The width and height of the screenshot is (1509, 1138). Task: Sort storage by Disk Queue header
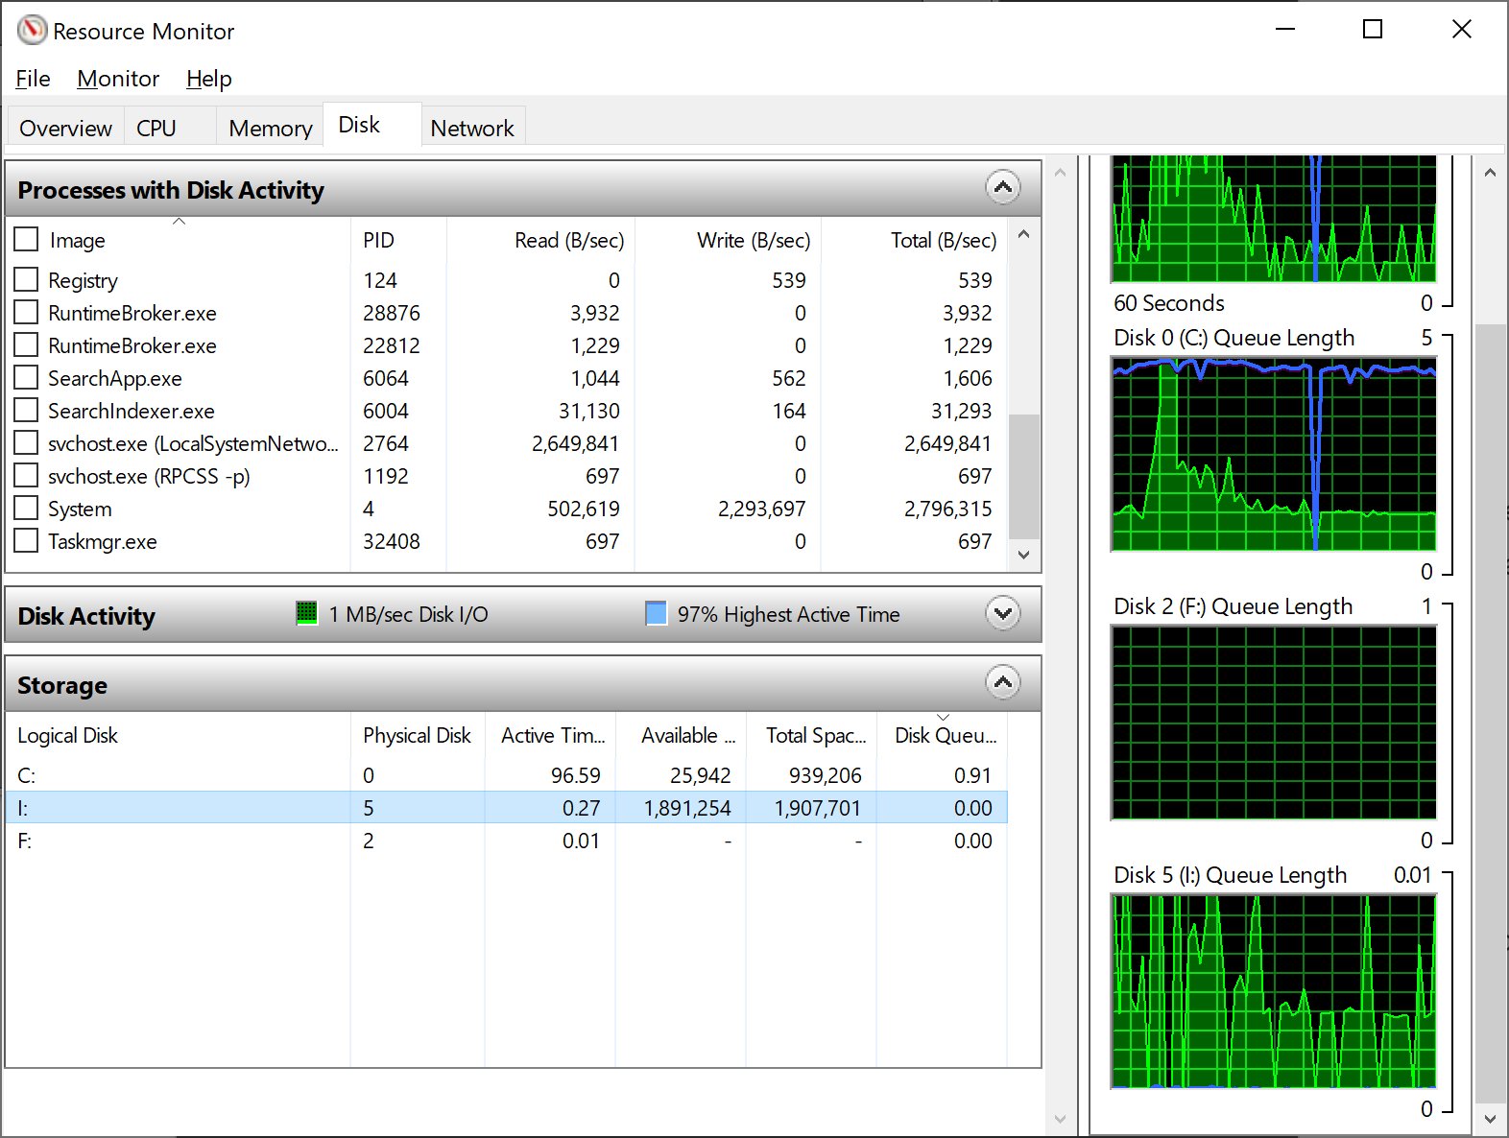(x=942, y=735)
